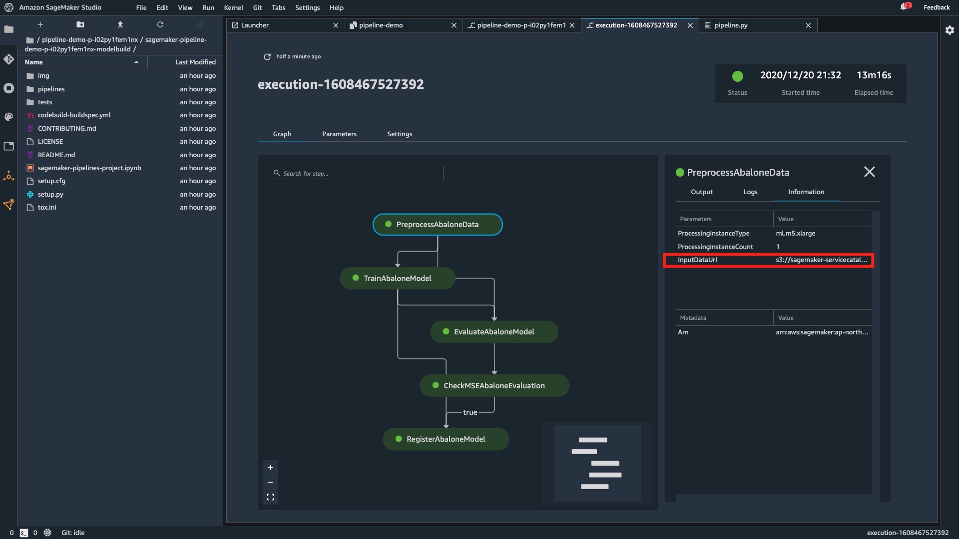Create a new folder in the file browser
Viewport: 959px width, 539px height.
point(80,24)
